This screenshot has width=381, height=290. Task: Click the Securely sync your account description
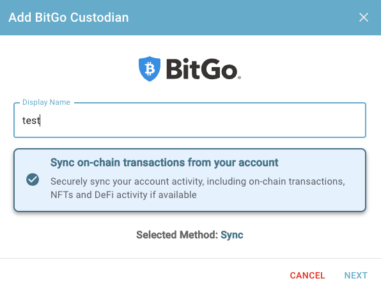coord(198,188)
